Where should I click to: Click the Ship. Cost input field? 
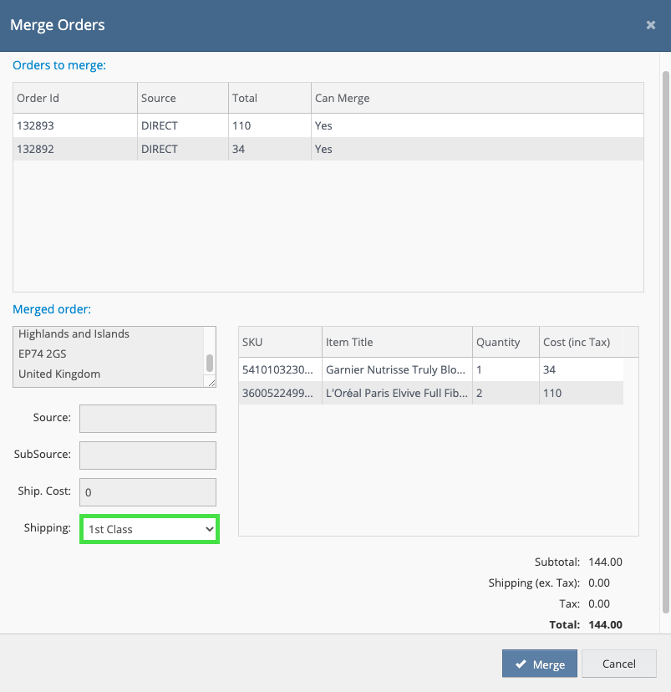147,491
